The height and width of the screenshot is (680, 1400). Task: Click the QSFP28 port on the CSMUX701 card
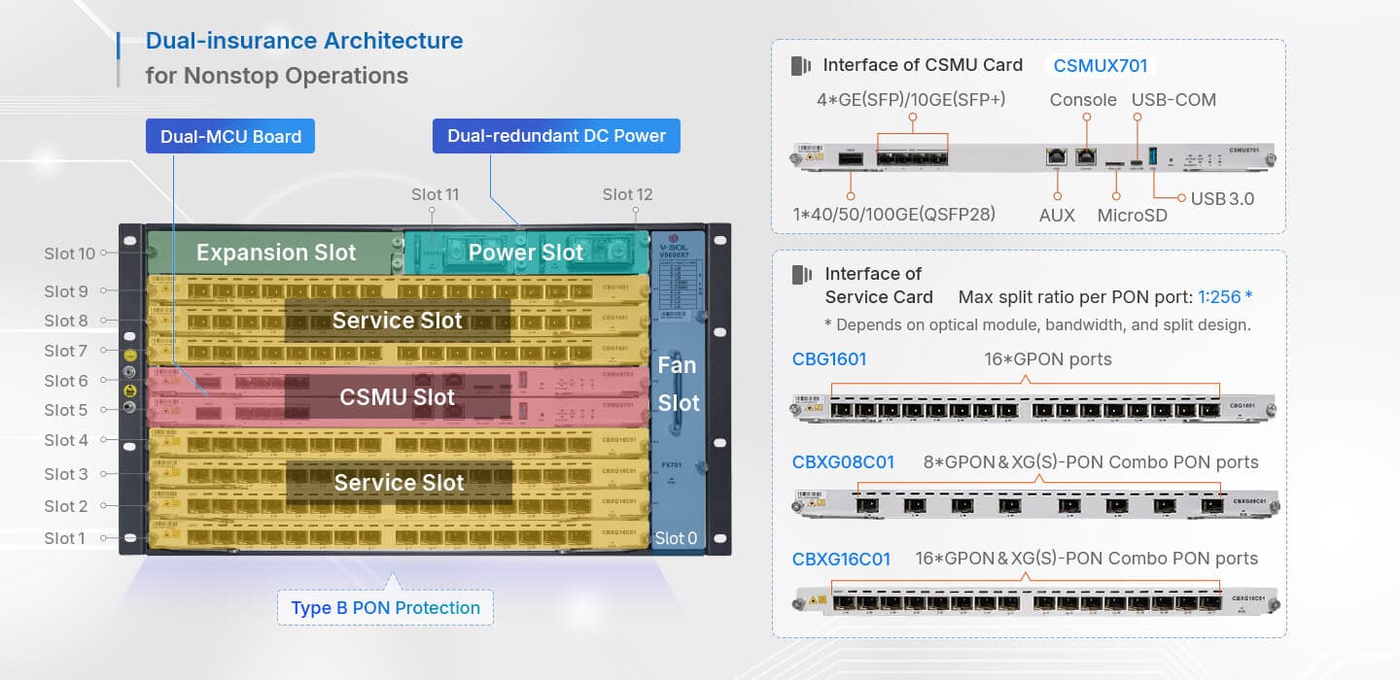coord(849,158)
